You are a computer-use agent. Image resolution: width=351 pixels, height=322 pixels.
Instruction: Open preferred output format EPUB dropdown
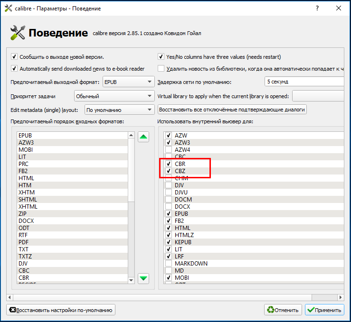129,82
